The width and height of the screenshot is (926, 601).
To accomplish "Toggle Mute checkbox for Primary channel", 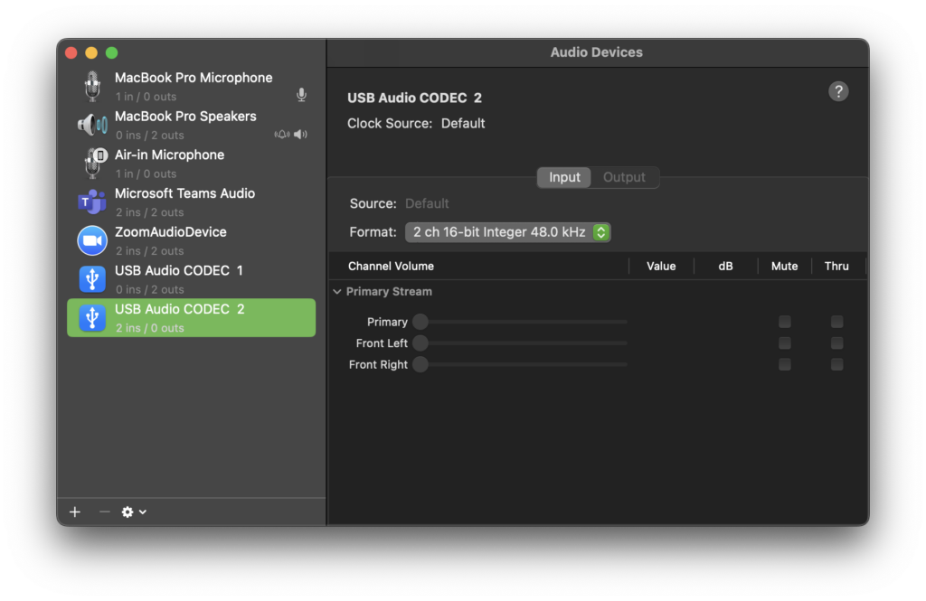I will pyautogui.click(x=785, y=322).
